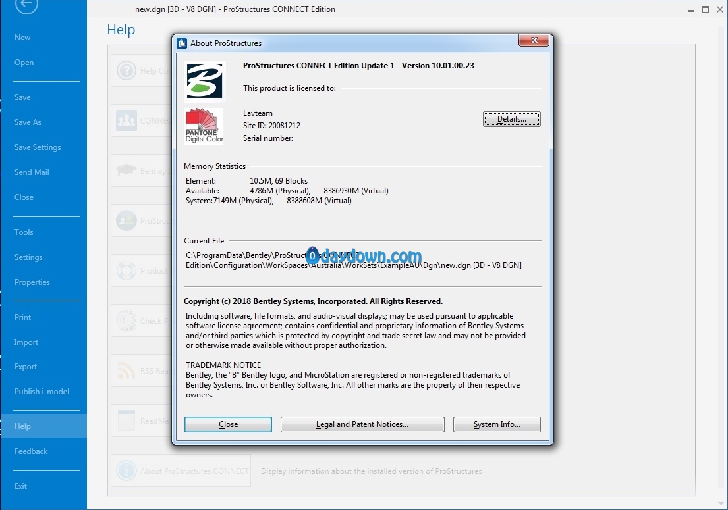Close the About ProStructures dialog with X

(534, 40)
